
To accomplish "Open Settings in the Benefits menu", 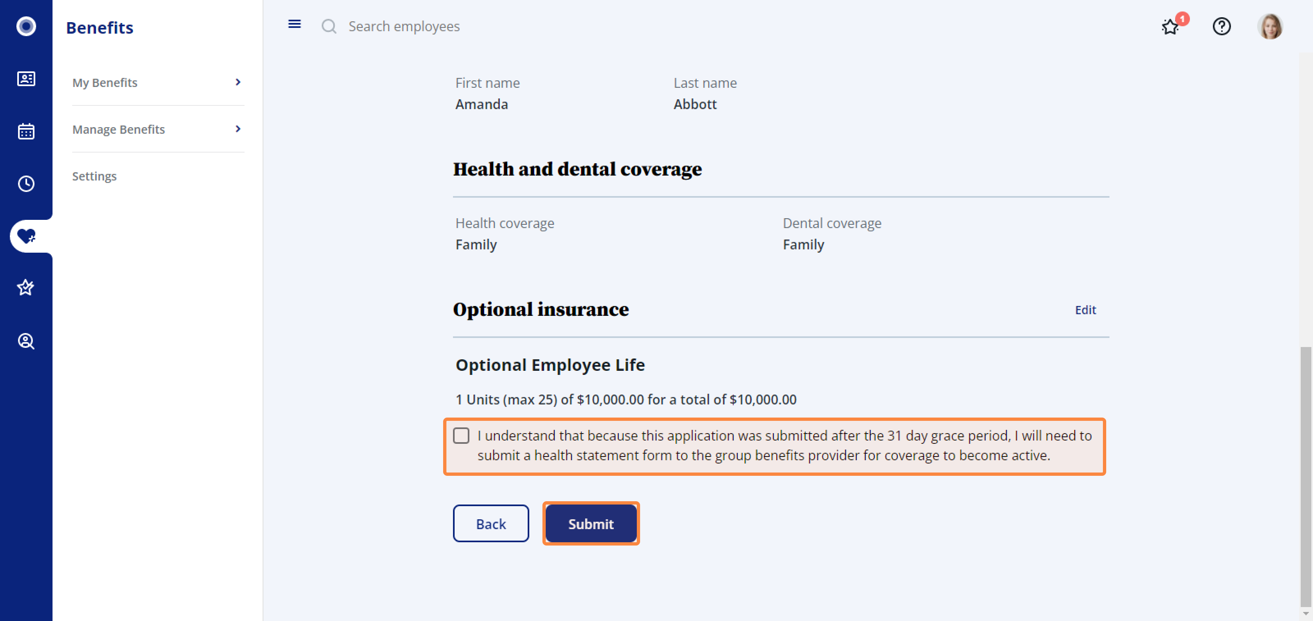I will pyautogui.click(x=94, y=176).
